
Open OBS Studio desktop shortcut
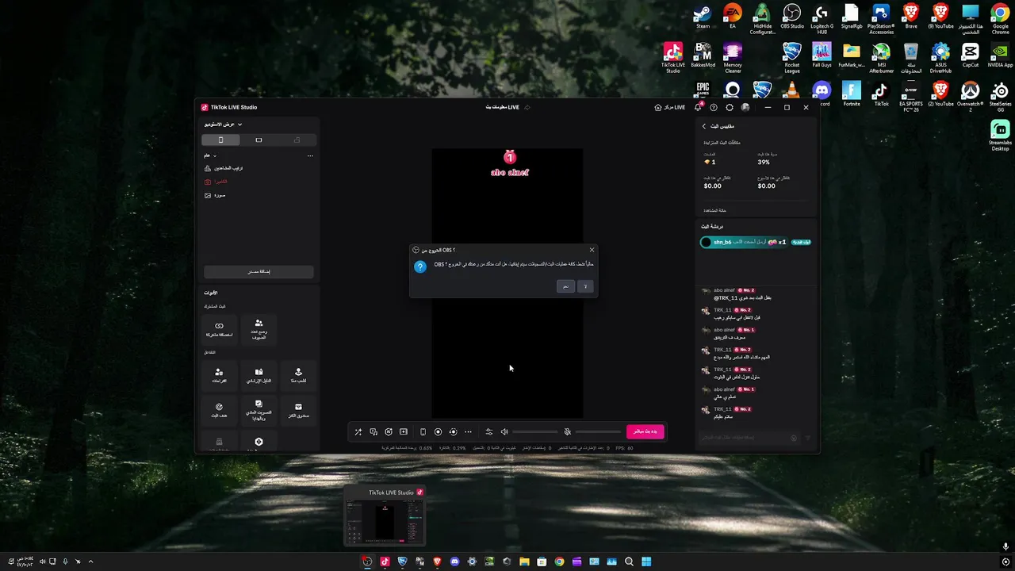[x=792, y=17]
